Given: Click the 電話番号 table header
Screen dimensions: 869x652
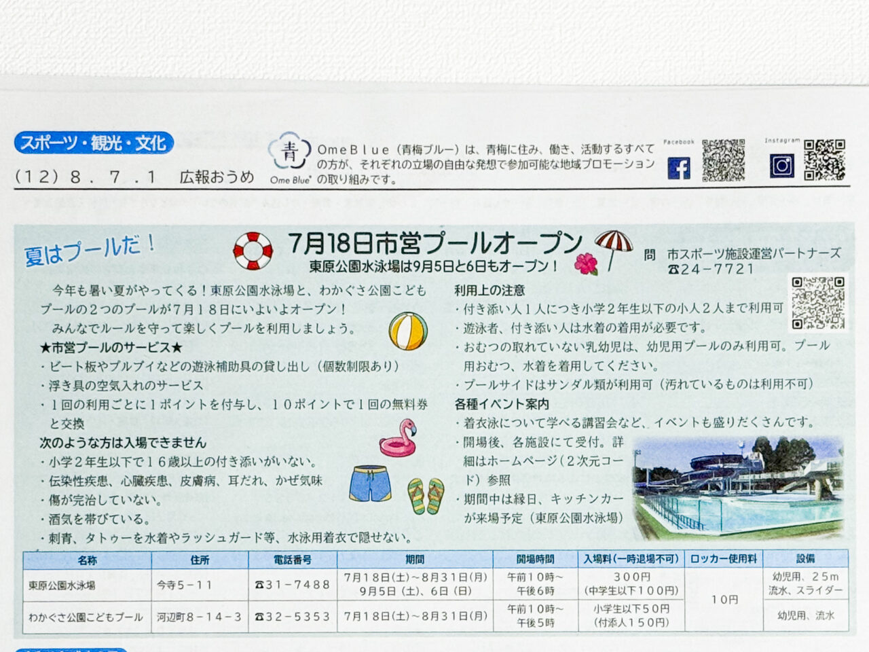Looking at the screenshot, I should (x=293, y=560).
